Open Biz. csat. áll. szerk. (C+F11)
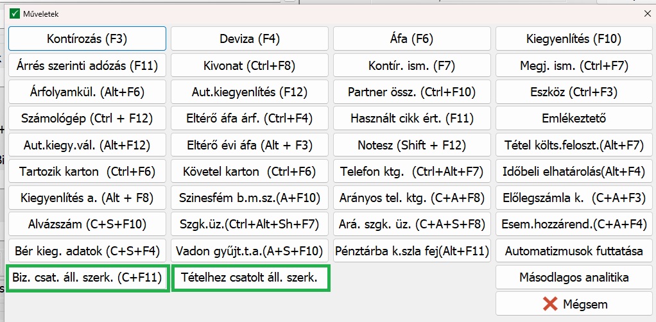 tap(87, 278)
